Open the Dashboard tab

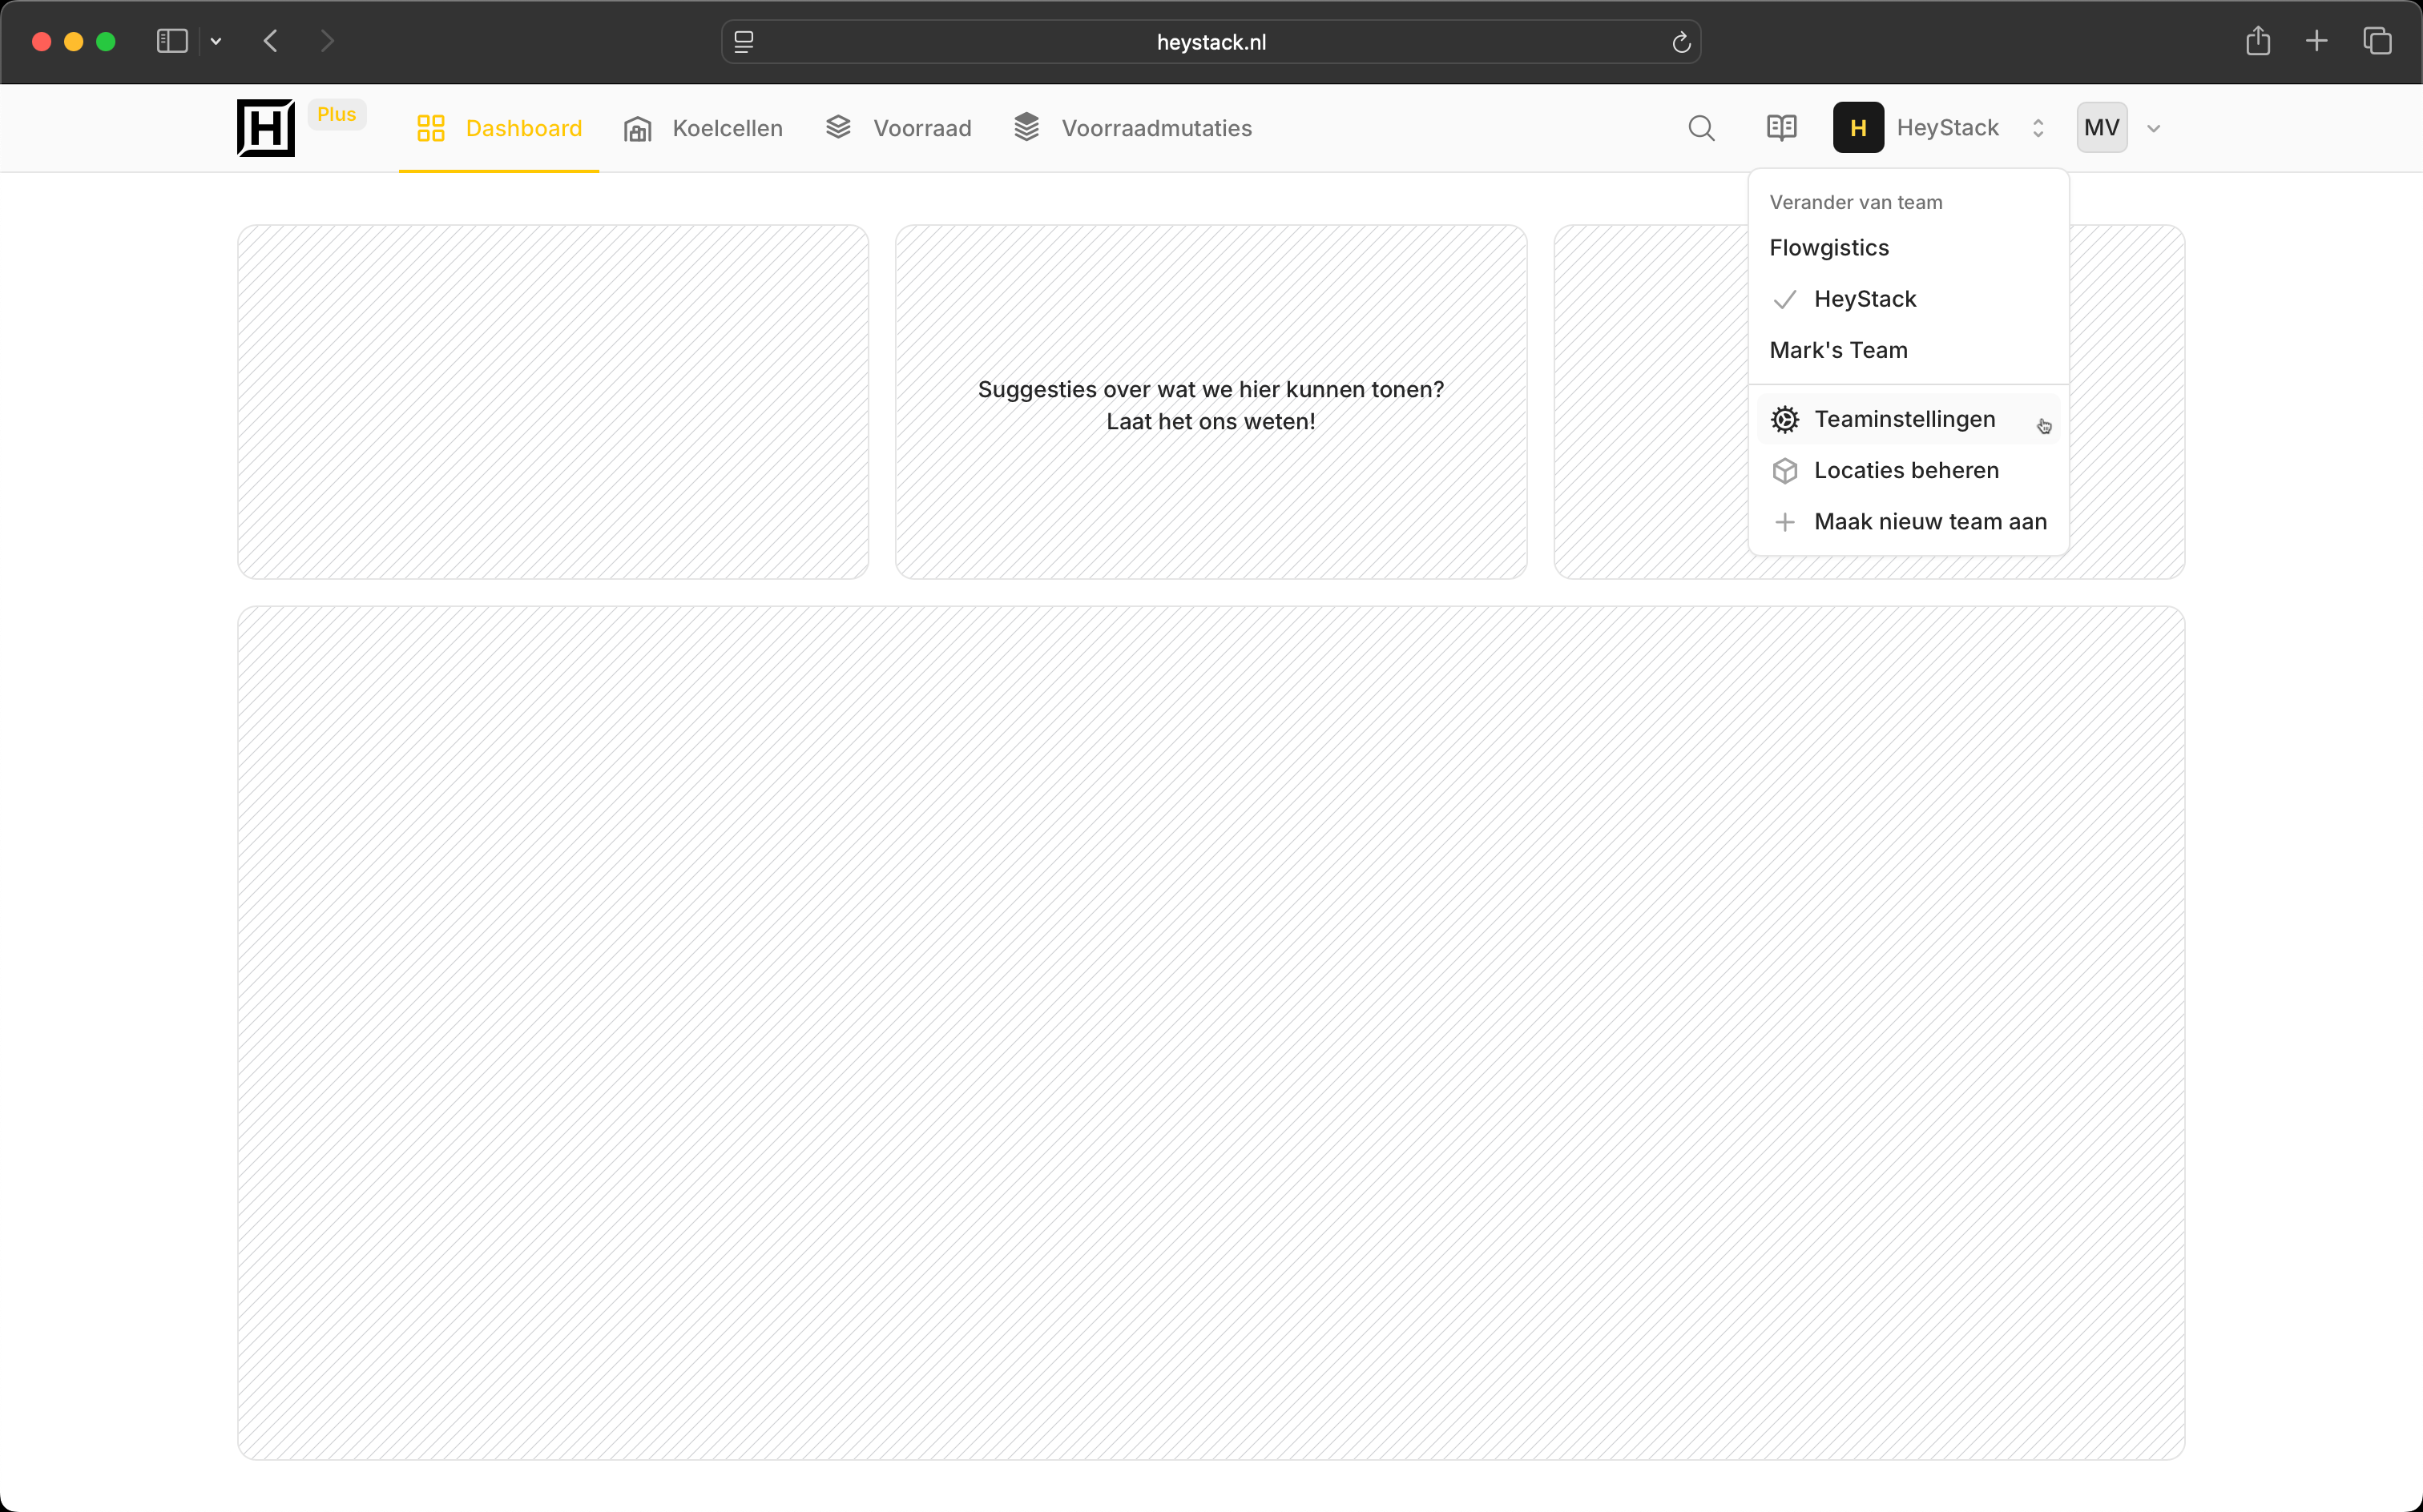click(x=499, y=128)
